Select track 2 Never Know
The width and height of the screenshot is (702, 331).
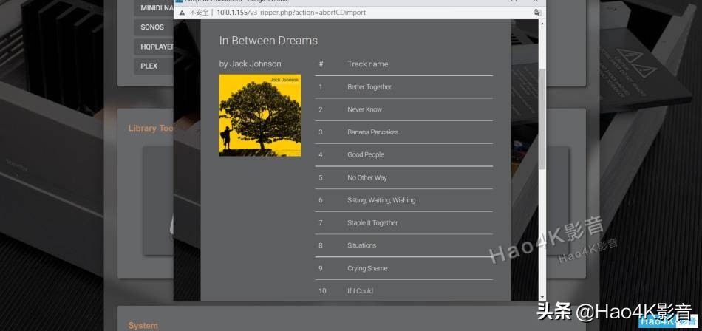(x=403, y=109)
